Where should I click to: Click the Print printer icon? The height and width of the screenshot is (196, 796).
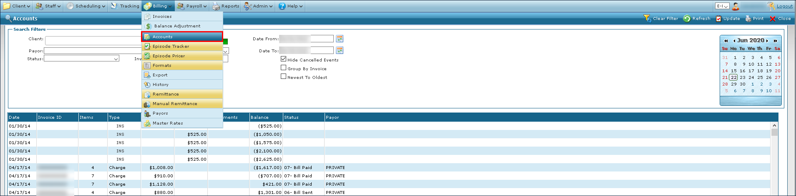[x=748, y=19]
